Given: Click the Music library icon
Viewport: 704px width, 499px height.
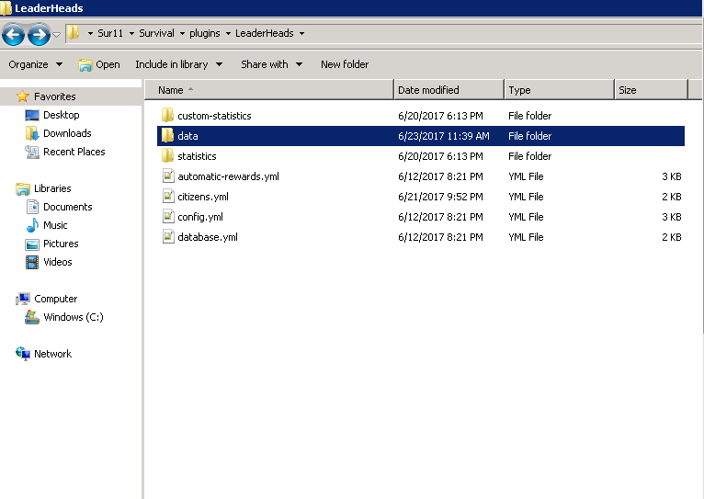Looking at the screenshot, I should (32, 225).
